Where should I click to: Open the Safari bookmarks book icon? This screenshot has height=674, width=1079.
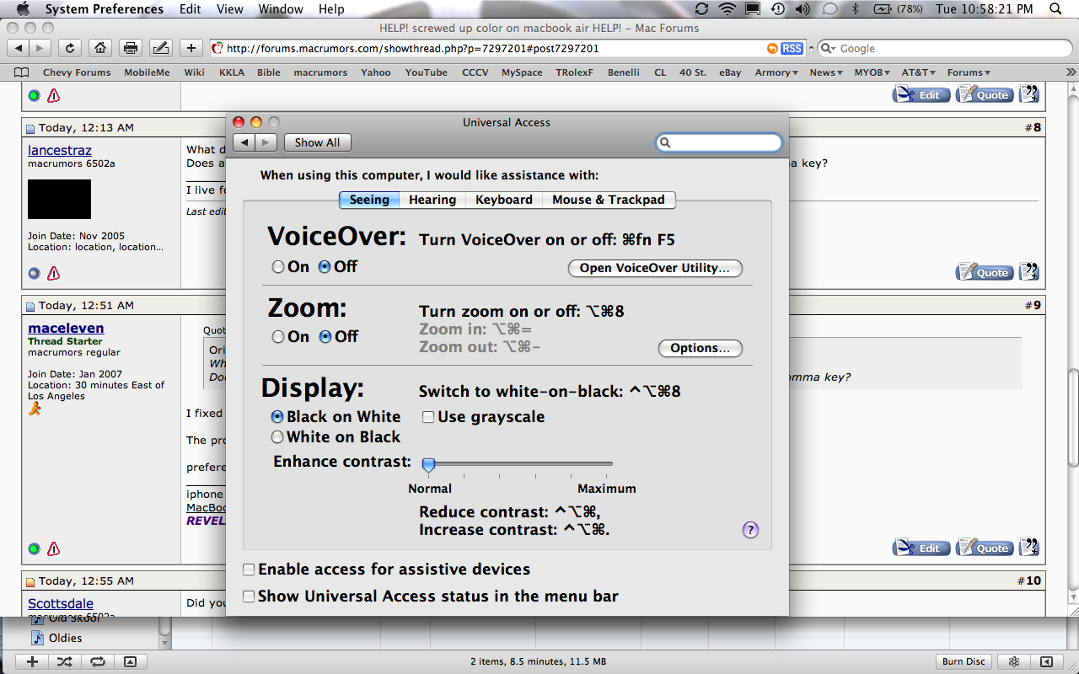tap(22, 72)
